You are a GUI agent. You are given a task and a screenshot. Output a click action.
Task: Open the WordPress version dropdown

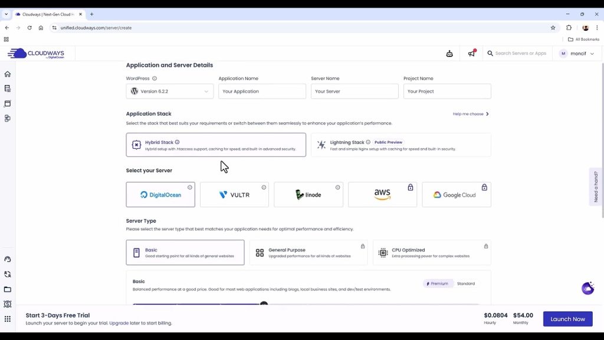170,91
